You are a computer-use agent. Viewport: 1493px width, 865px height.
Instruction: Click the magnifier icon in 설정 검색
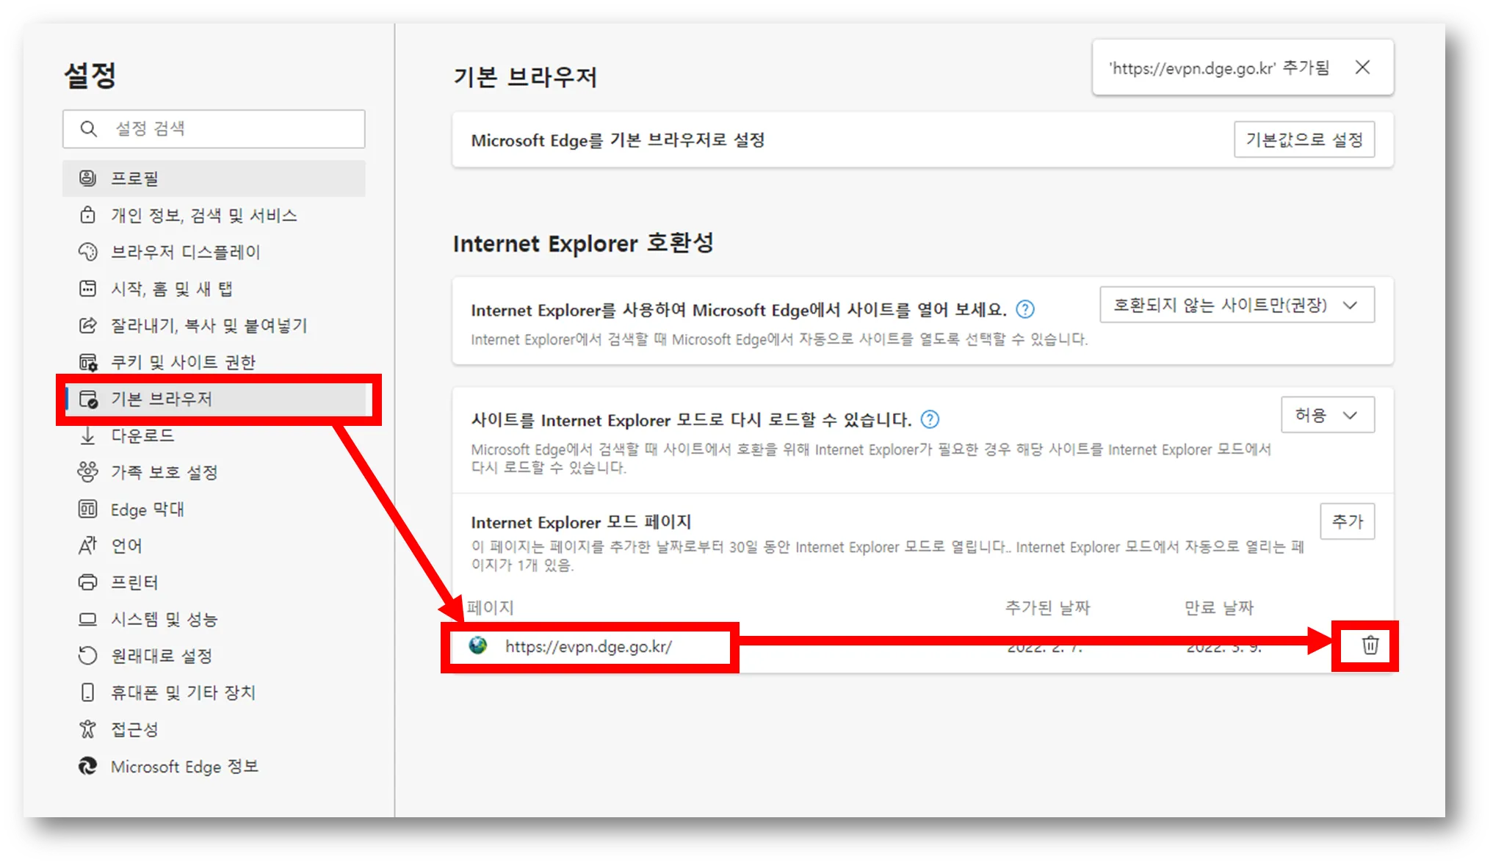click(88, 129)
